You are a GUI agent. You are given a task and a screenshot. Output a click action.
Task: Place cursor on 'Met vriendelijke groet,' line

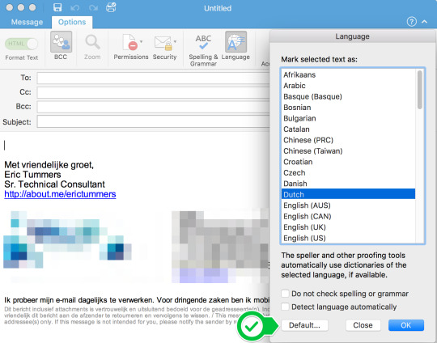point(49,165)
